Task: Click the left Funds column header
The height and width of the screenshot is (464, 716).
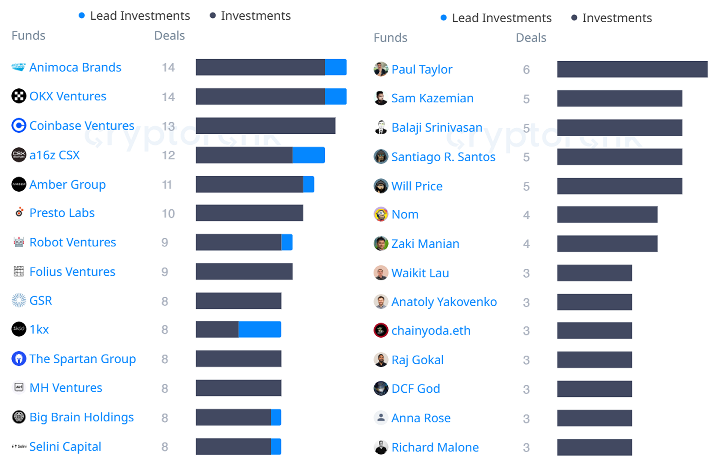Action: 28,35
